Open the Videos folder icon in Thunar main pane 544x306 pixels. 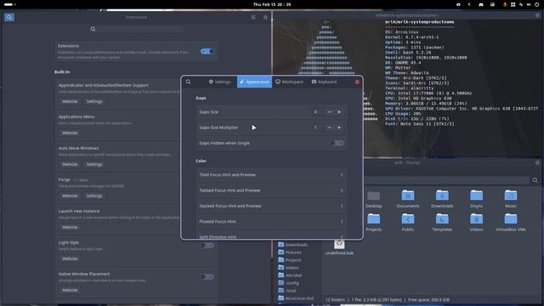point(476,223)
